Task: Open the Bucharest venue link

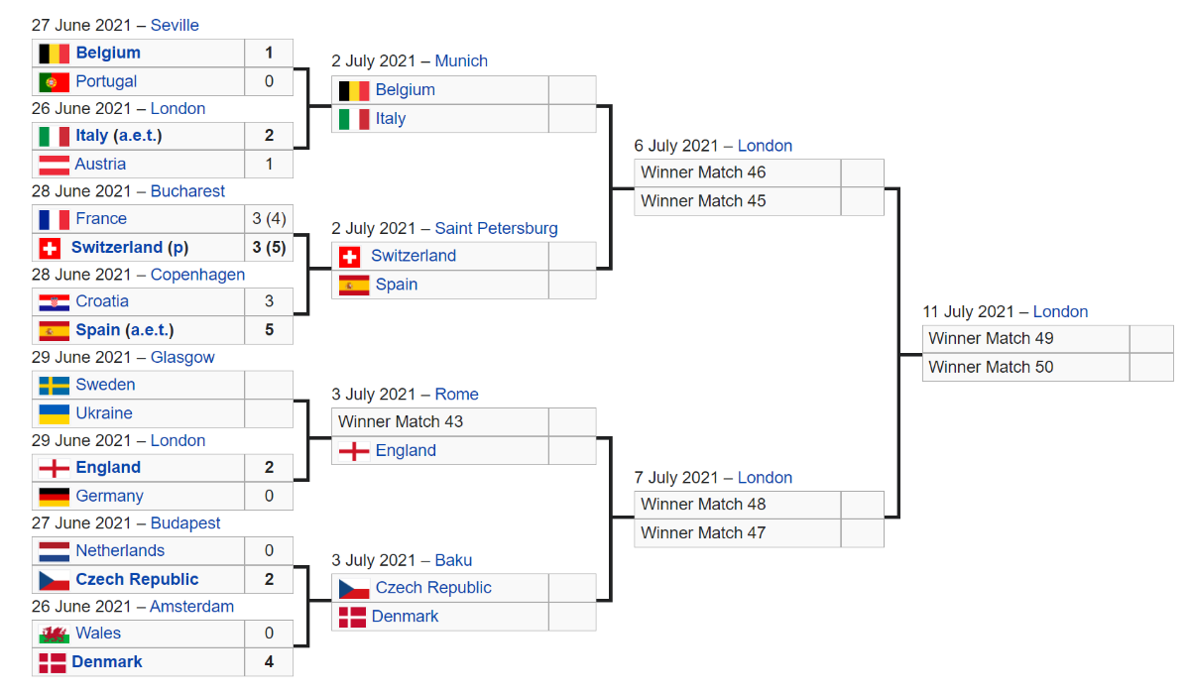Action: pos(187,191)
